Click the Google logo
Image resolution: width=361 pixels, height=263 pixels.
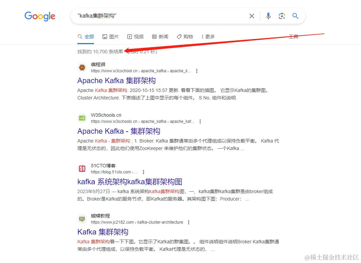point(40,16)
